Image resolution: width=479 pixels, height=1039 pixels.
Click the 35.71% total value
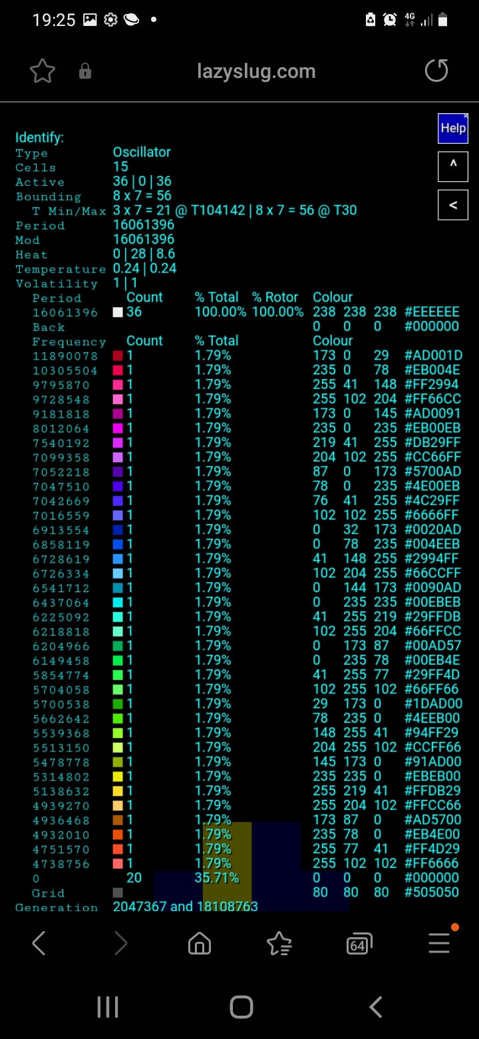point(216,878)
